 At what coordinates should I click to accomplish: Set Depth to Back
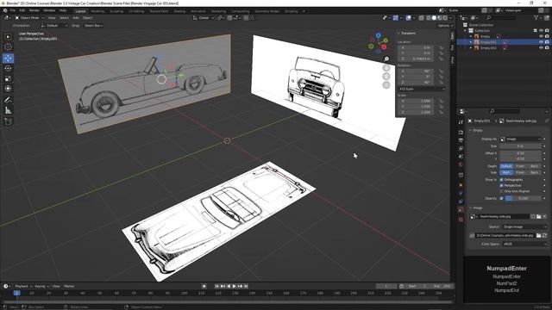tap(534, 166)
